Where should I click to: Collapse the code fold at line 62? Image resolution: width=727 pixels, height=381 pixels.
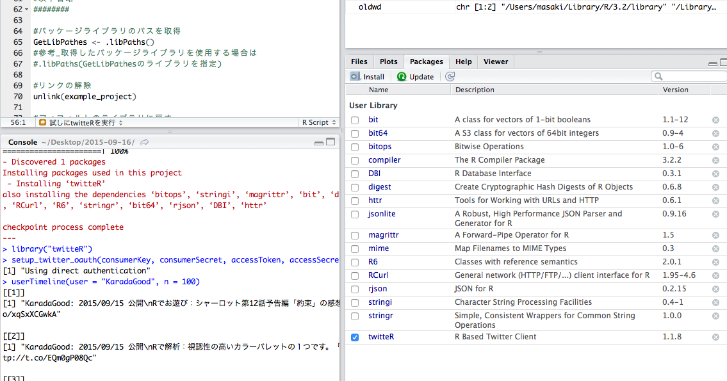tap(26, 9)
